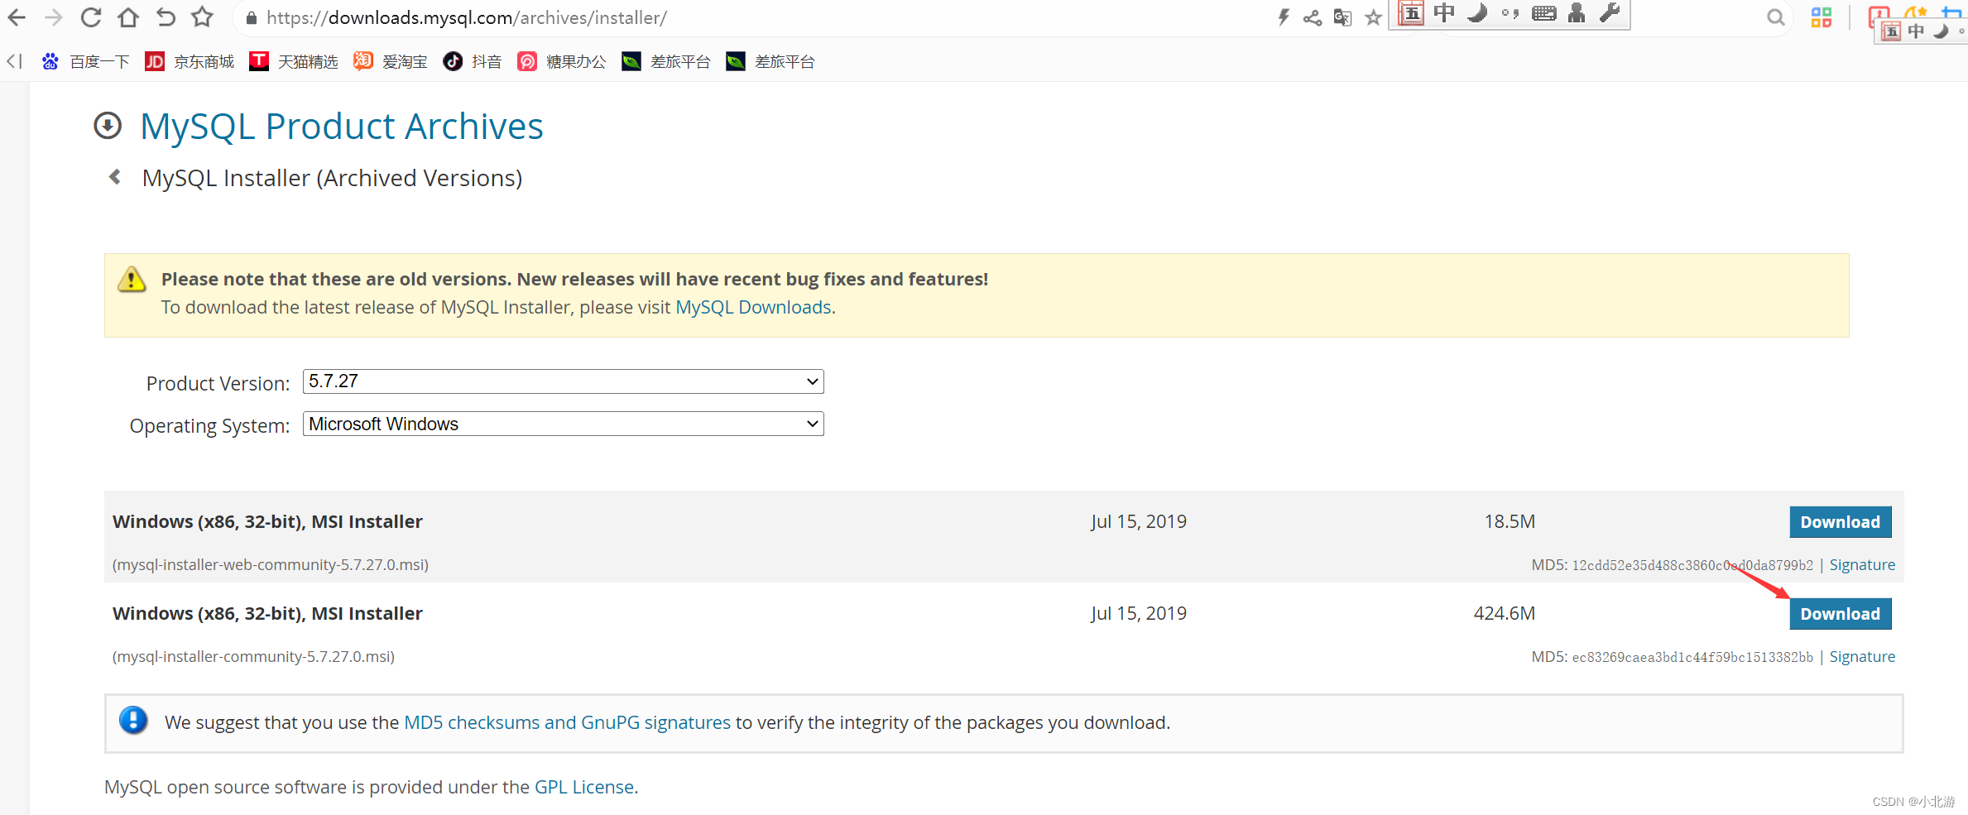Image resolution: width=1968 pixels, height=815 pixels.
Task: Click the 424.6M file size
Action: tap(1504, 613)
